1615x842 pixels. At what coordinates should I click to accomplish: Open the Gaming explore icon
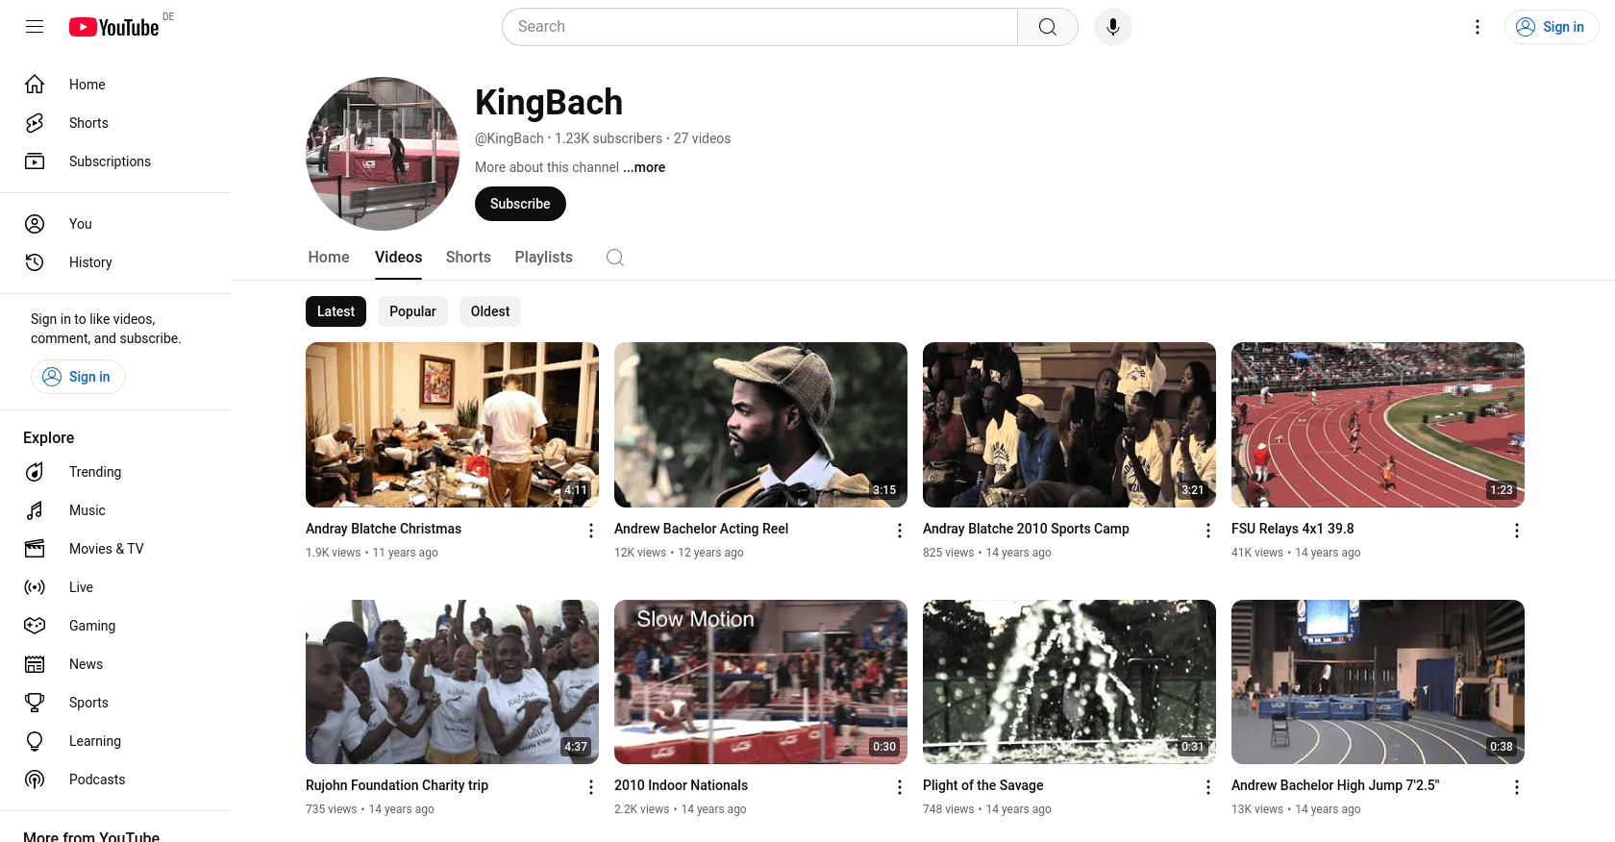tap(35, 626)
